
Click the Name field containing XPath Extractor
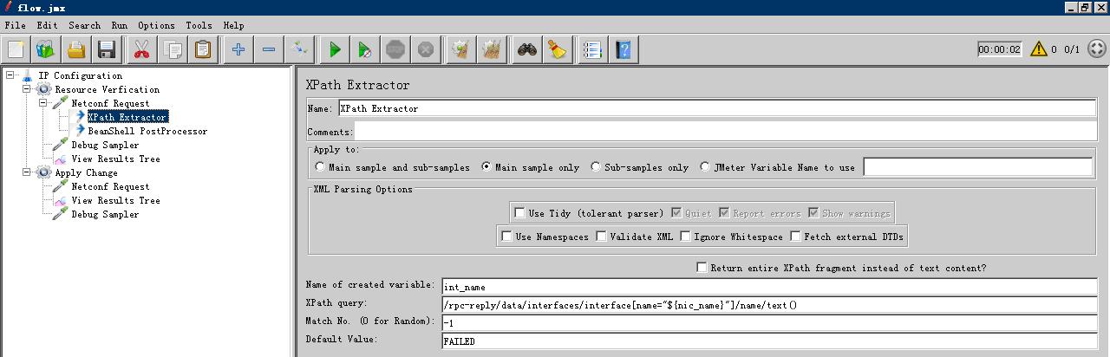coord(717,108)
